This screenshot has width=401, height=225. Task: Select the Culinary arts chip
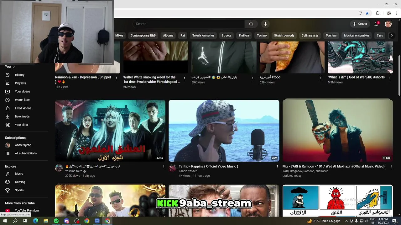pos(310,36)
